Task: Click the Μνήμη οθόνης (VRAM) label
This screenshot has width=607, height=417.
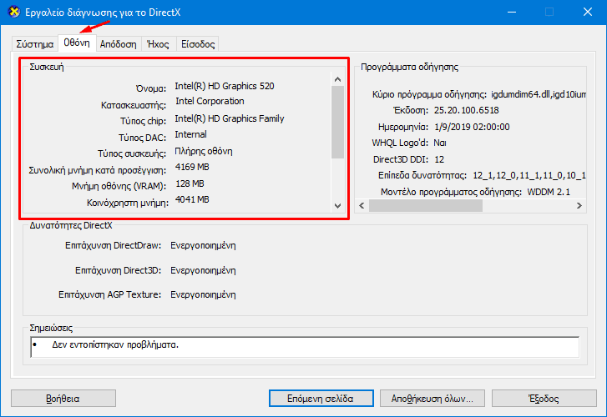Action: (x=119, y=186)
